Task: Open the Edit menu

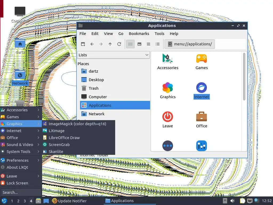Action: pos(95,33)
